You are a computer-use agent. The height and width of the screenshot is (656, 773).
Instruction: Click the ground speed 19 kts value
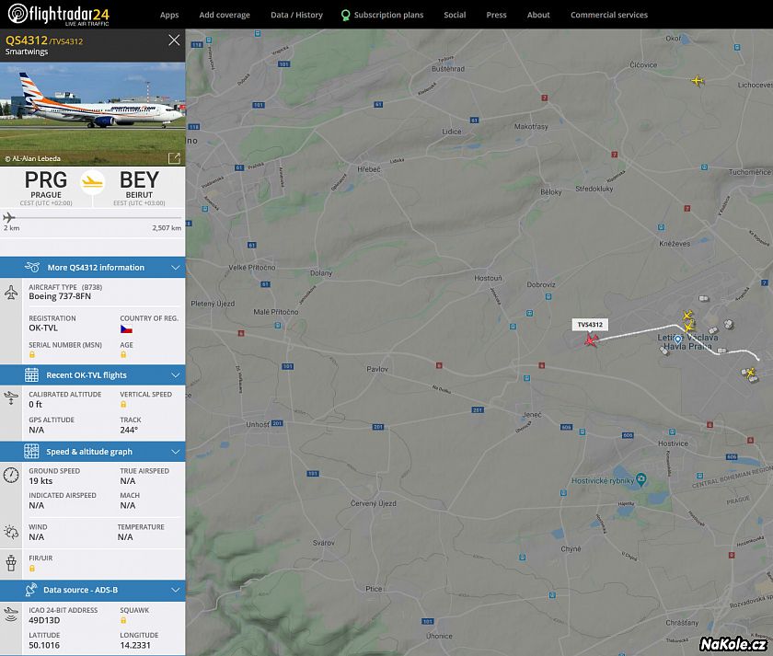pos(40,481)
